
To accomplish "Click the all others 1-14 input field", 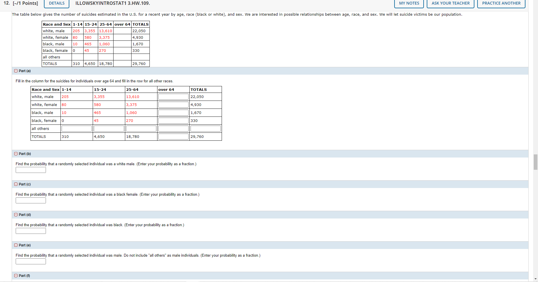I will tap(76, 128).
